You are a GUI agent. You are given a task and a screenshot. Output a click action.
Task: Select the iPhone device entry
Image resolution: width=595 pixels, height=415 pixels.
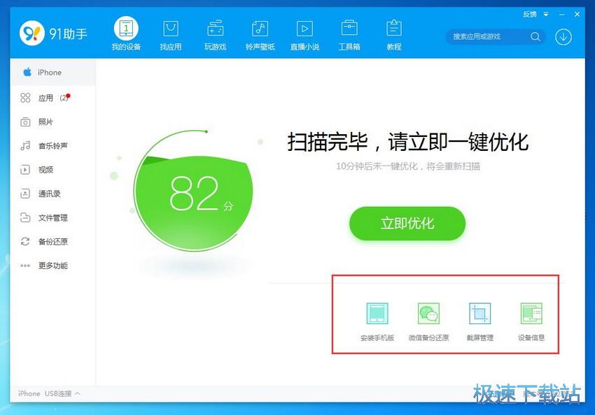coord(52,73)
